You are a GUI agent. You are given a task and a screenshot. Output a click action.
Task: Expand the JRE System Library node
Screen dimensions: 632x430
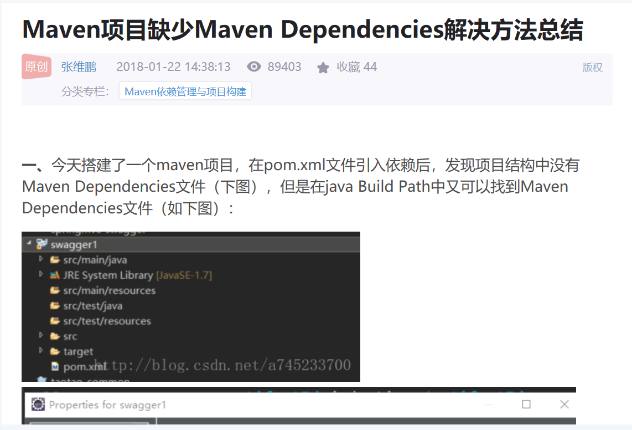(x=41, y=274)
